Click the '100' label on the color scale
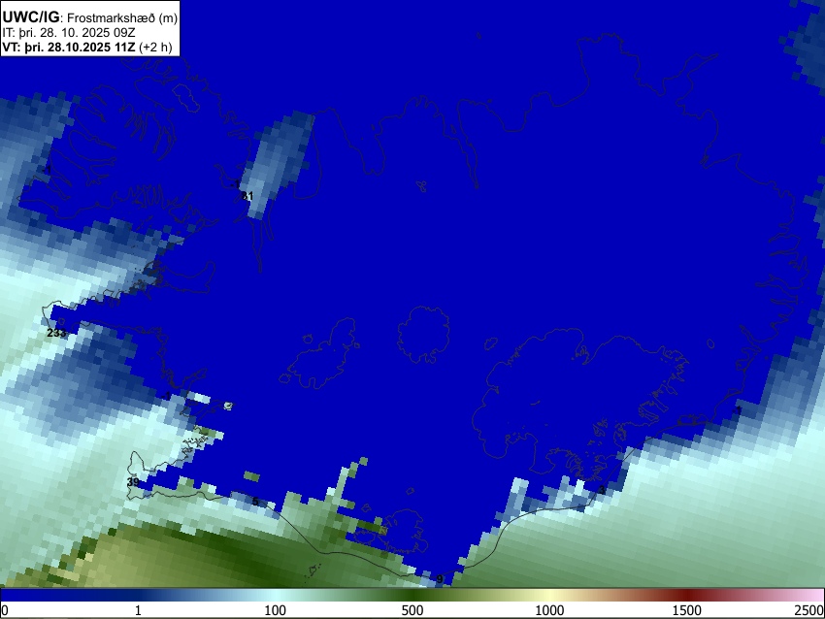 tap(275, 610)
